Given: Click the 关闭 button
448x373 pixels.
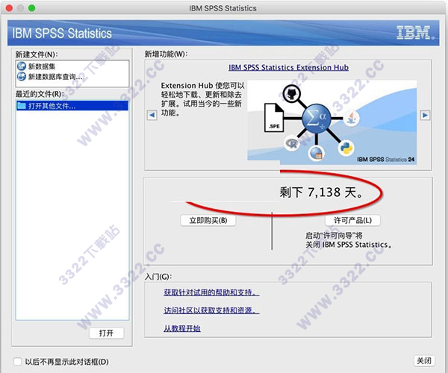Looking at the screenshot, I should click(x=424, y=361).
